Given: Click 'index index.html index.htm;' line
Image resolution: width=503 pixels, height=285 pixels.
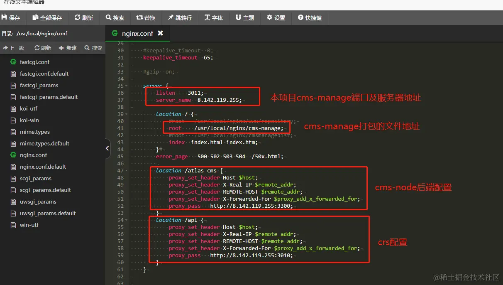Looking at the screenshot, I should (213, 142).
